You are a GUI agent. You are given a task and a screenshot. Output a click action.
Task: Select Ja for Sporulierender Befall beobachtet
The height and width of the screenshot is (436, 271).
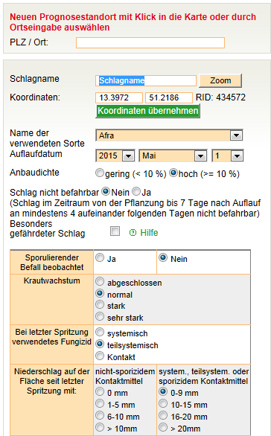(x=100, y=257)
